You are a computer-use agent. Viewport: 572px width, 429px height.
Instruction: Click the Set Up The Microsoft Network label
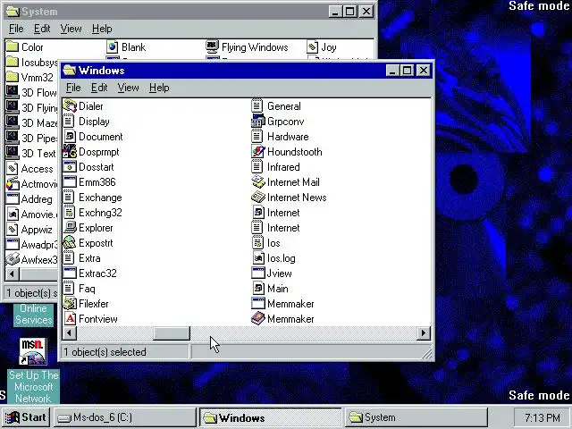34,387
